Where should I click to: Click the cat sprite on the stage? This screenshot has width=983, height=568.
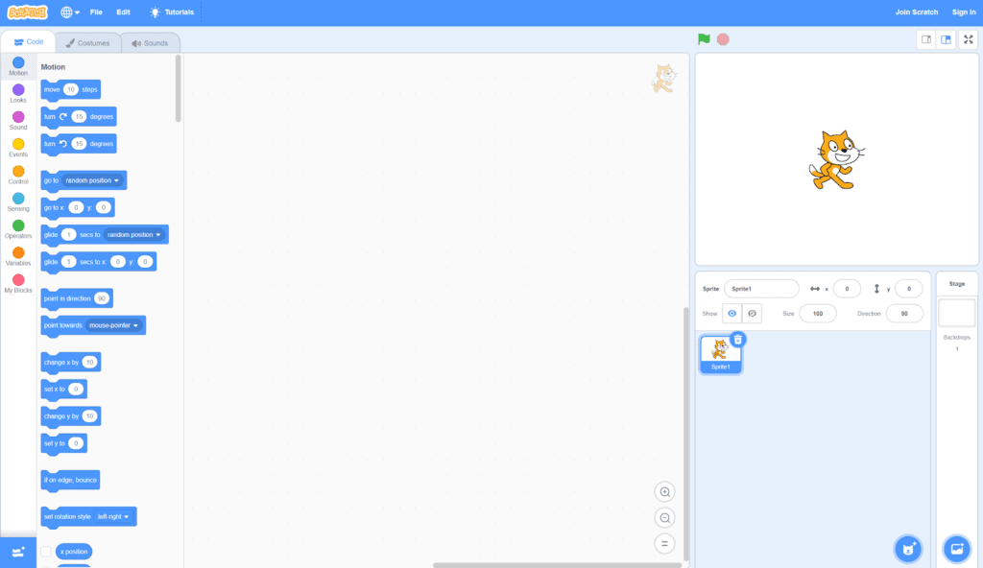click(836, 160)
